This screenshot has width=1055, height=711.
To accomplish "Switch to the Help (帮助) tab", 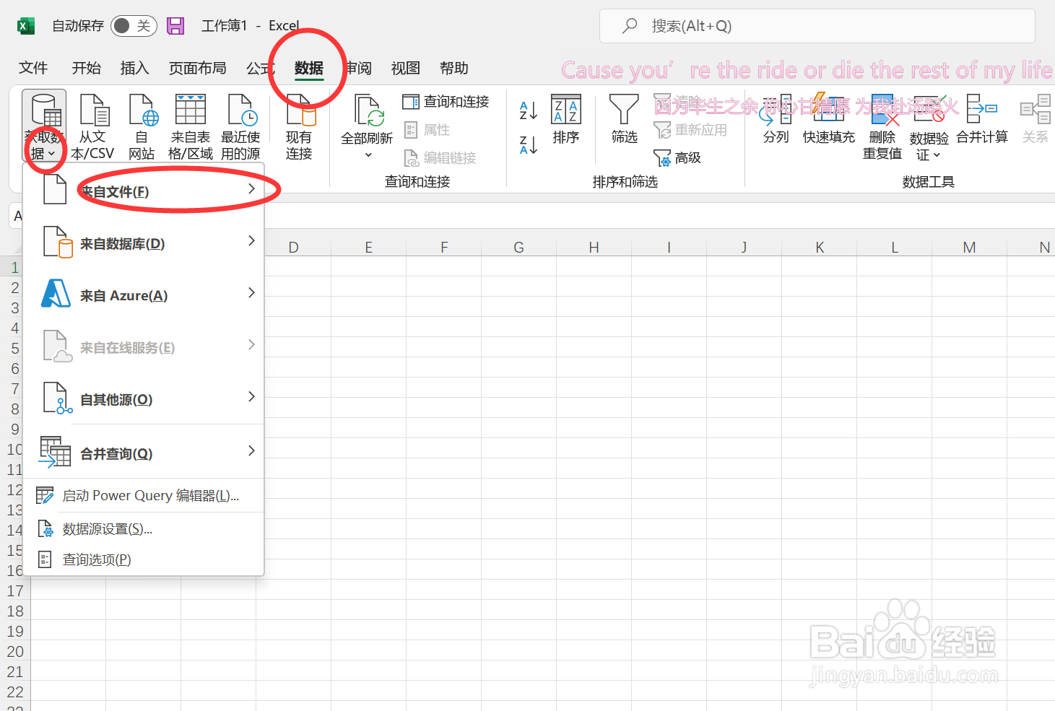I will point(454,68).
